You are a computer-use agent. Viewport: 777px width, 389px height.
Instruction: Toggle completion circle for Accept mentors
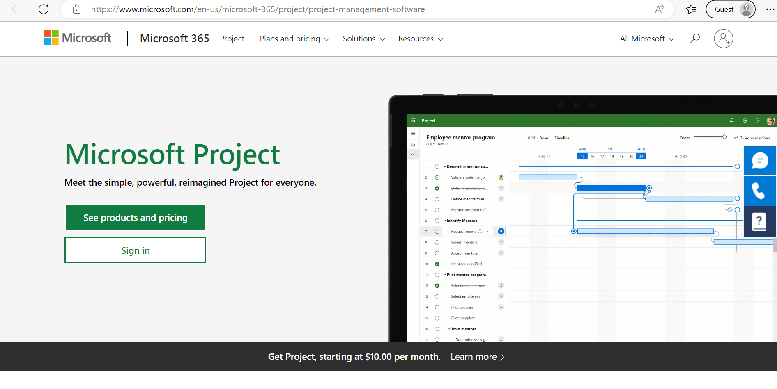click(x=437, y=253)
